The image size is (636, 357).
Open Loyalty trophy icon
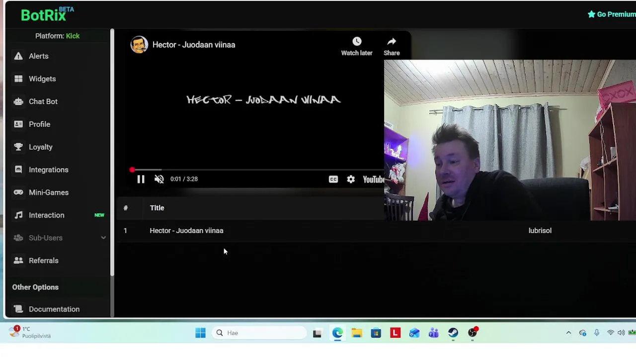click(18, 147)
